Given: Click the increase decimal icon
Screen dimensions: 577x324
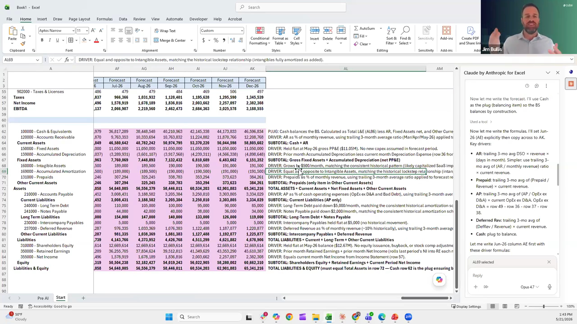Looking at the screenshot, I should point(232,40).
